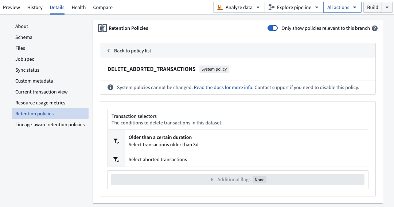Click the Retention Policies trash icon
Image resolution: width=394 pixels, height=207 pixels.
(102, 28)
